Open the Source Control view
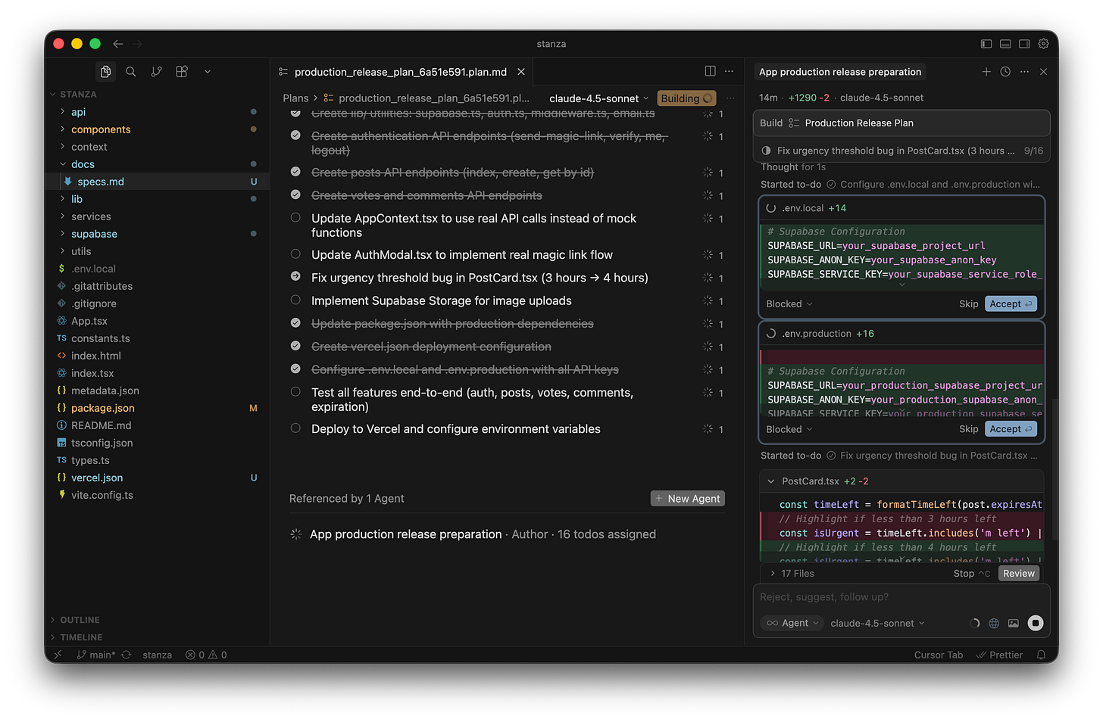This screenshot has height=722, width=1103. (x=156, y=71)
